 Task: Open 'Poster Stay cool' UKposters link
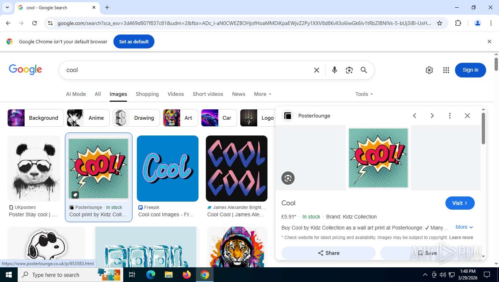[x=33, y=214]
